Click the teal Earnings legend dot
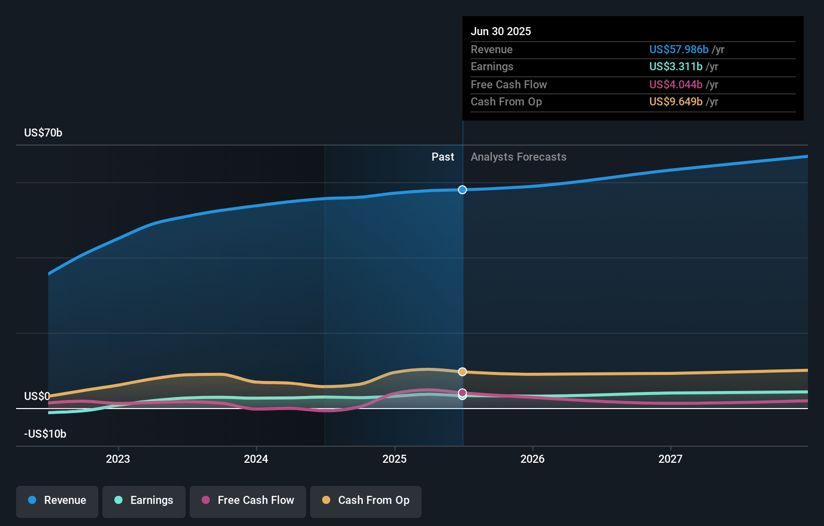The width and height of the screenshot is (824, 526). point(118,500)
